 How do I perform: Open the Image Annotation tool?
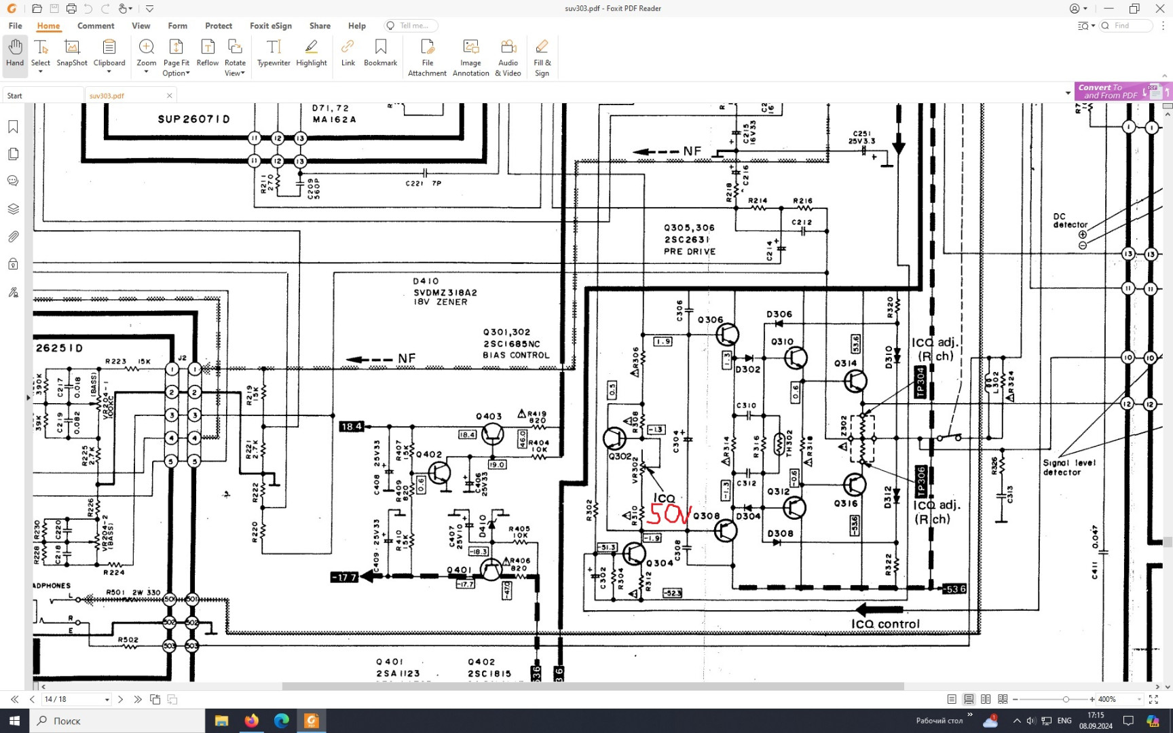coord(470,57)
